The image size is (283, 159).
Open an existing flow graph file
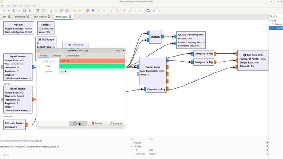[x=14, y=11]
